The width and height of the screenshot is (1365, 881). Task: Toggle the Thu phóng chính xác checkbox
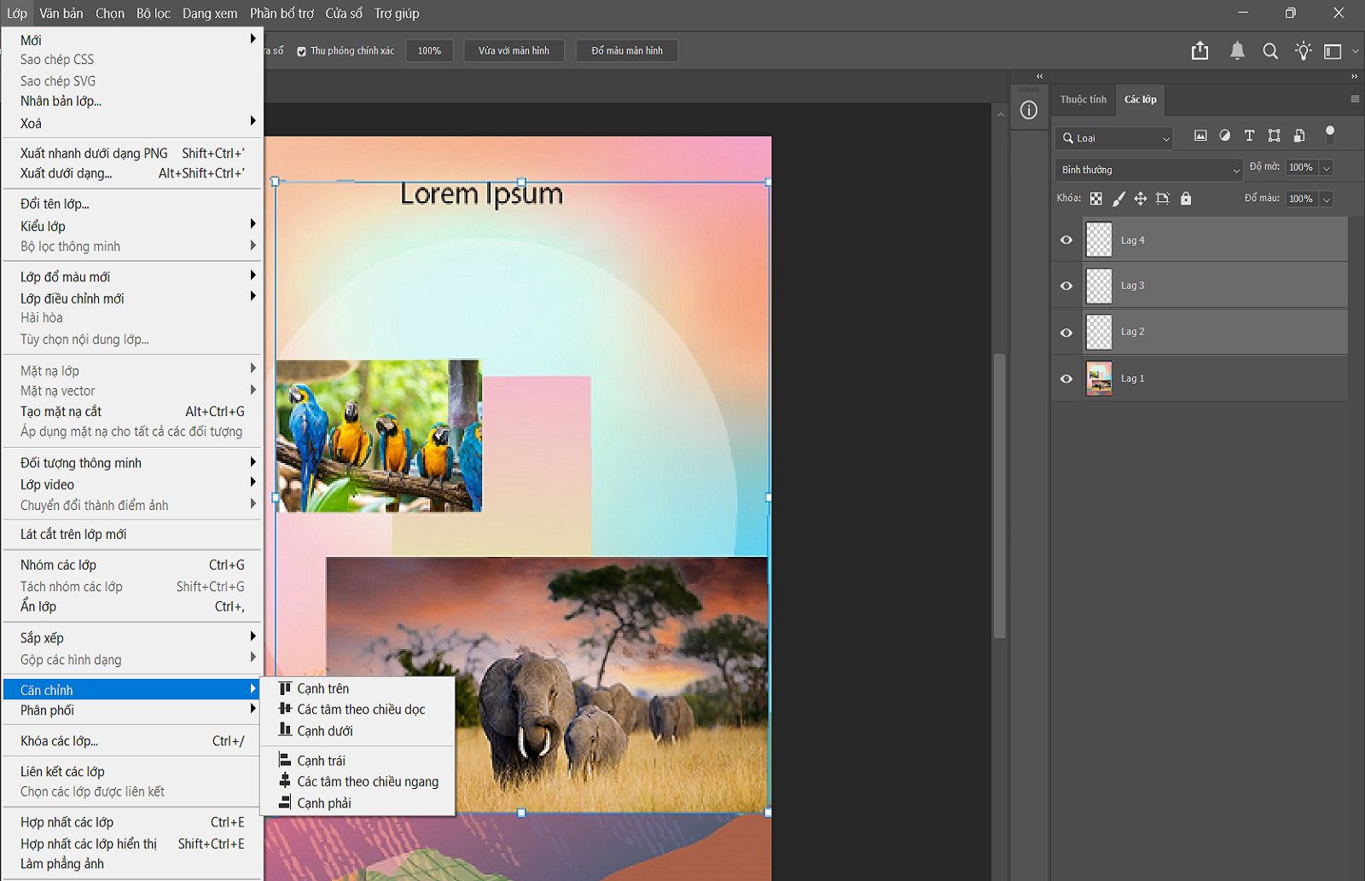(301, 51)
